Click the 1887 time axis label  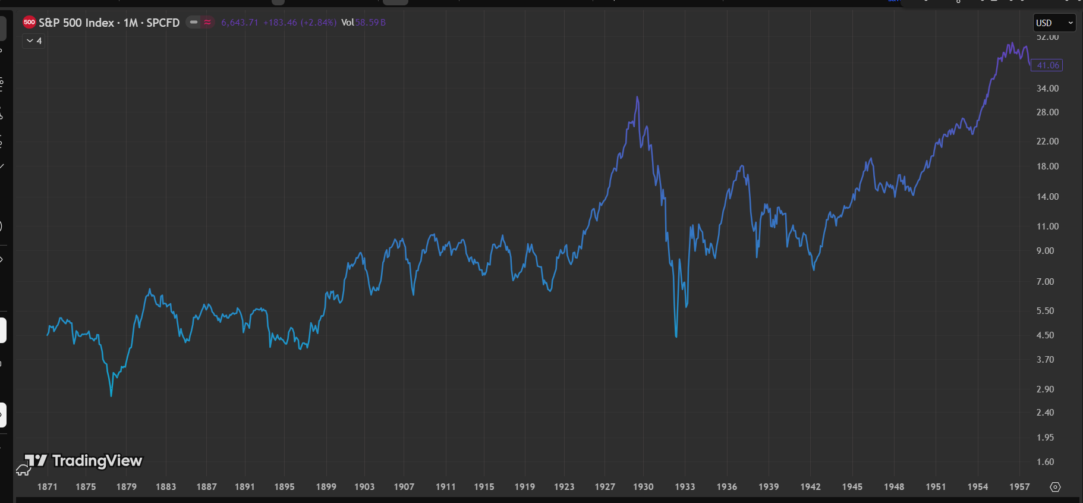coord(207,487)
